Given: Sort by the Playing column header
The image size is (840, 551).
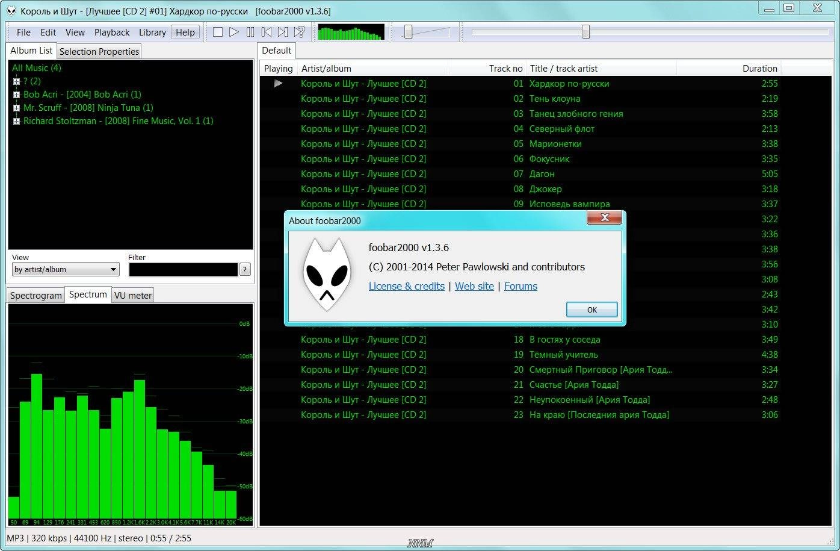Looking at the screenshot, I should pyautogui.click(x=279, y=68).
